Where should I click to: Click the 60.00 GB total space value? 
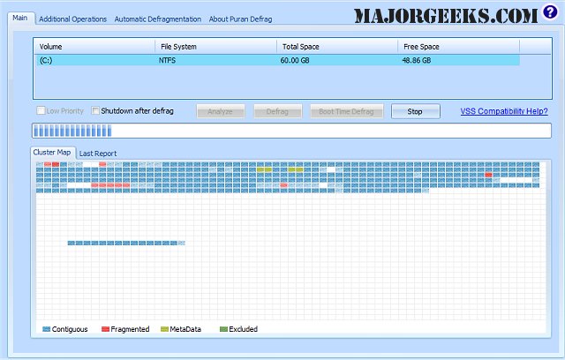pyautogui.click(x=295, y=60)
